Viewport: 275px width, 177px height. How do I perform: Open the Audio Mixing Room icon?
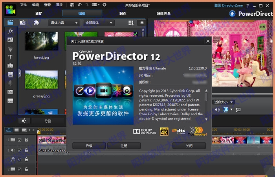[x=10, y=75]
